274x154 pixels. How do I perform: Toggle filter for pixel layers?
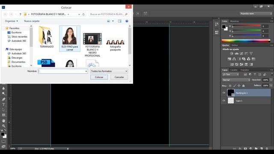(245, 74)
